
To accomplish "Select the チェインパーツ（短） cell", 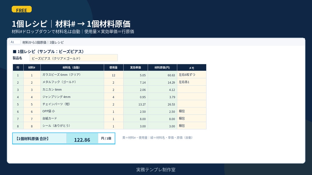I will pos(72,104).
